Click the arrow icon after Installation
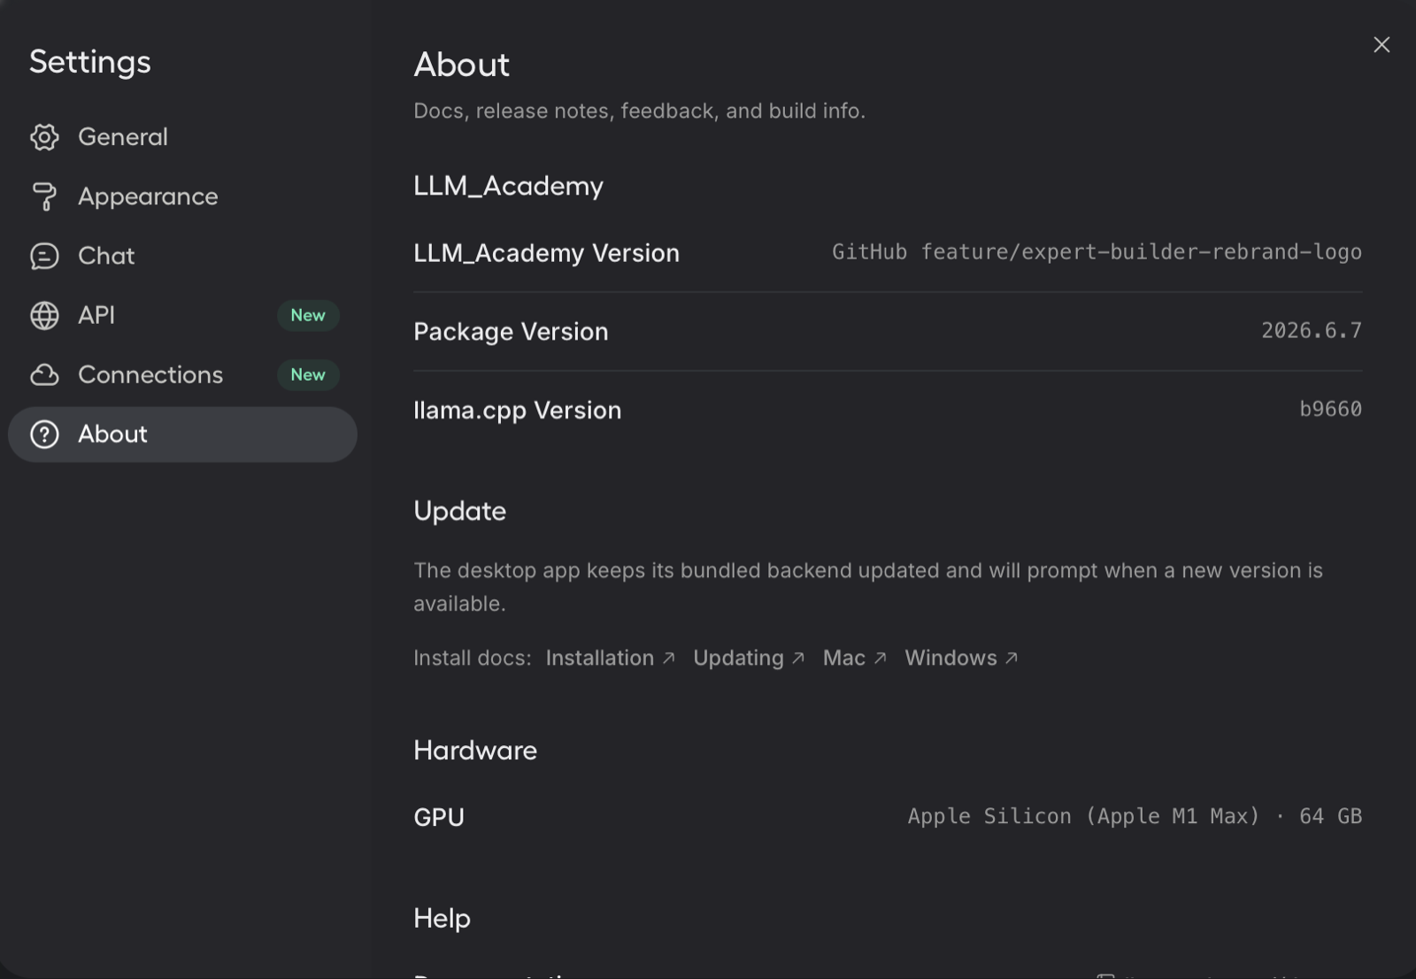 click(668, 658)
